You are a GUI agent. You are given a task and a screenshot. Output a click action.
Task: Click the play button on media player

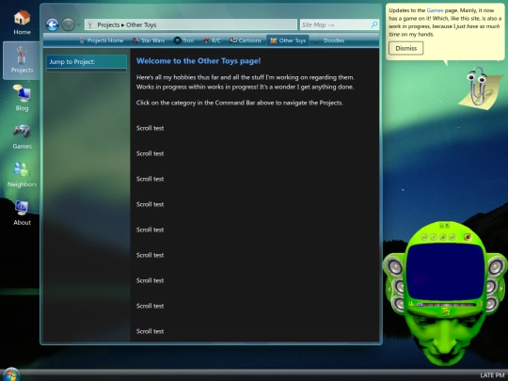434,237
